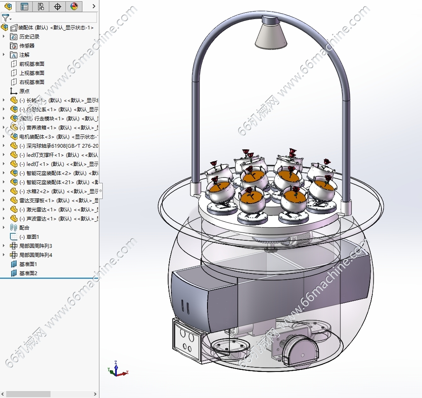Expand the 局部圆周阵列3 pattern
The height and width of the screenshot is (398, 422).
tap(3, 245)
